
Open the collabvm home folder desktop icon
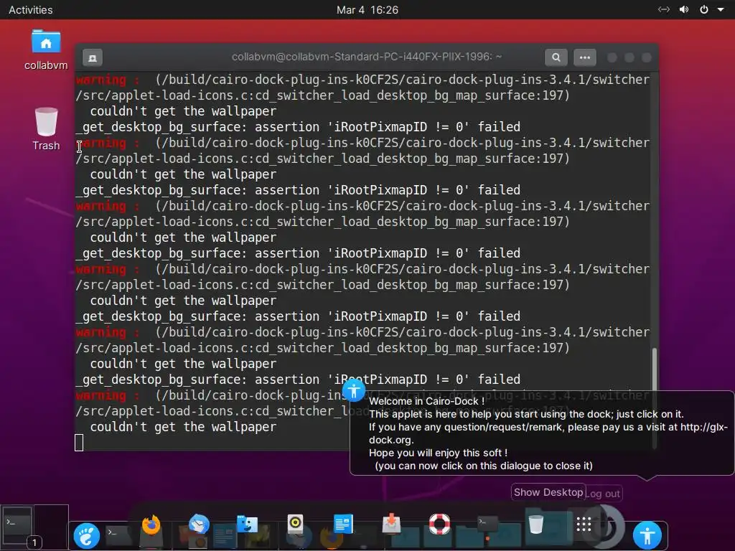[x=46, y=50]
